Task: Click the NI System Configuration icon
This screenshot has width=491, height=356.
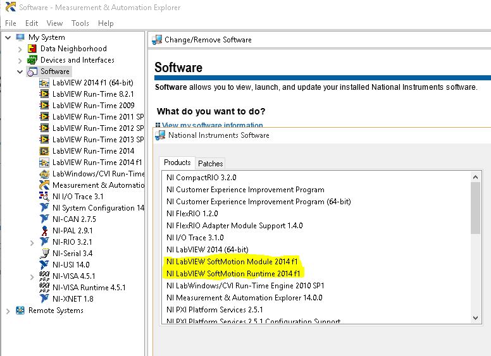Action: 44,208
